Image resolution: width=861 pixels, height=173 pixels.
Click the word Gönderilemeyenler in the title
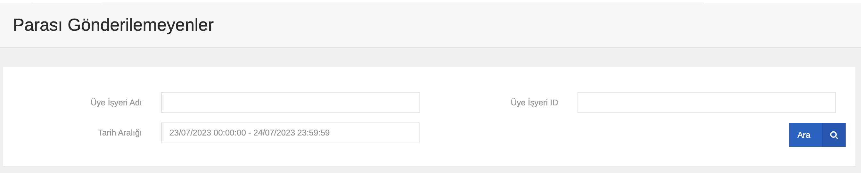pos(140,25)
